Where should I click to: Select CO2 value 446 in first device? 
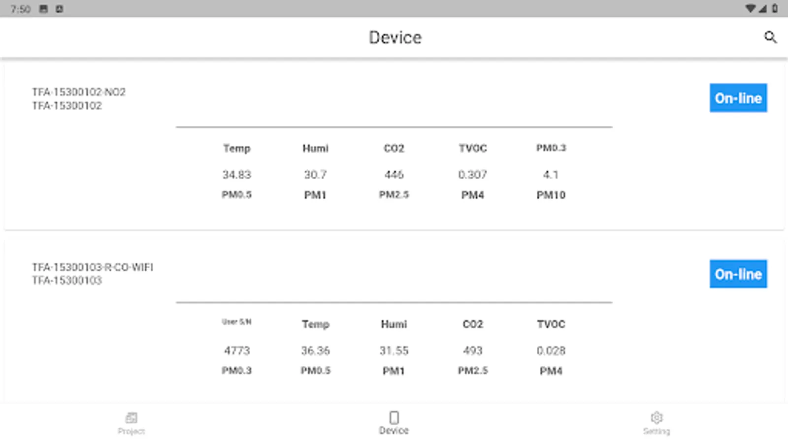pos(394,175)
